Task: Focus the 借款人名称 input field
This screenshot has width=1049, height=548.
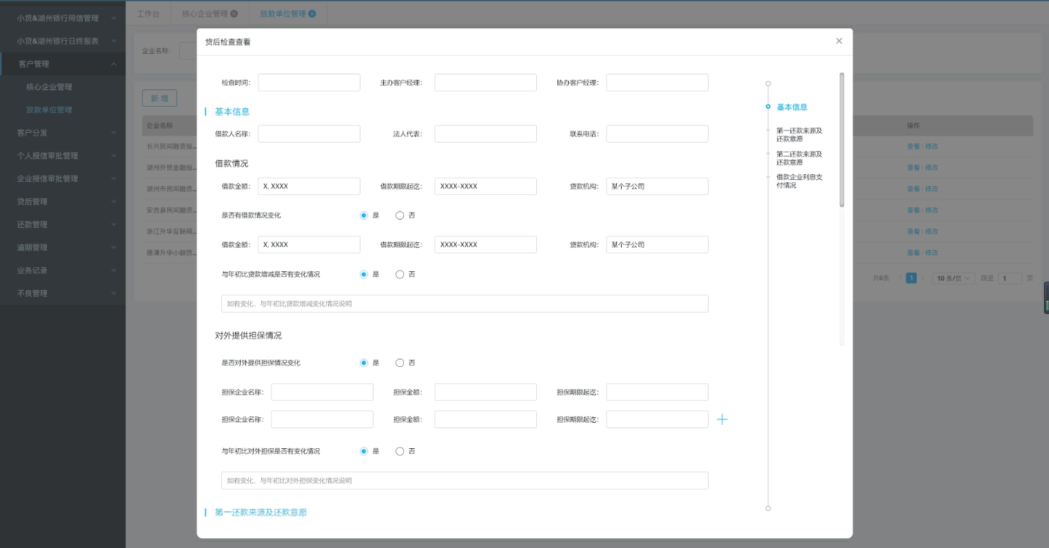Action: pyautogui.click(x=309, y=134)
